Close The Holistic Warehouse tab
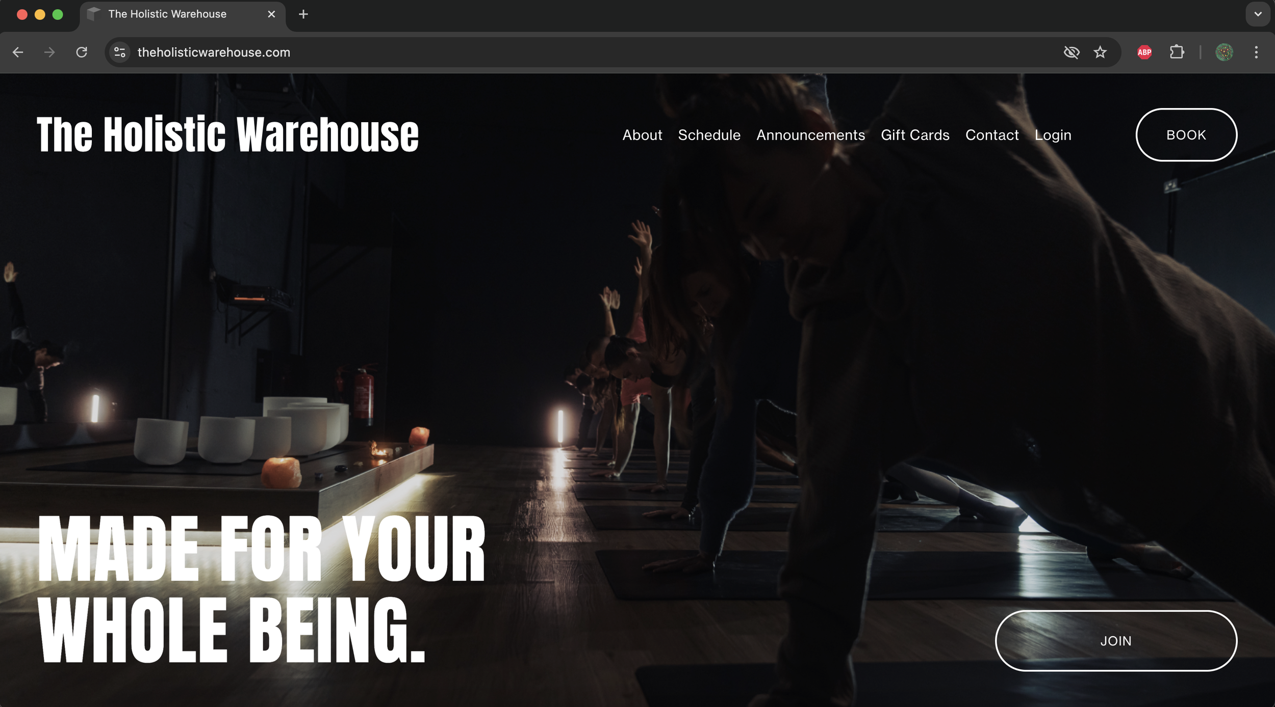Viewport: 1275px width, 707px height. tap(271, 14)
